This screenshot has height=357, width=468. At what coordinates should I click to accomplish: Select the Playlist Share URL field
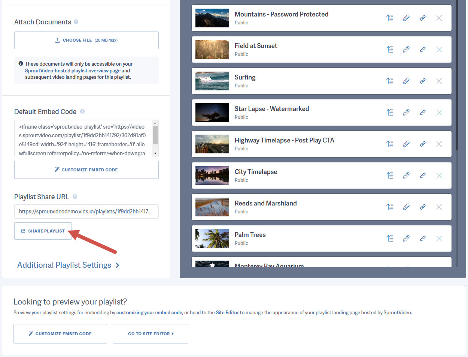pos(86,211)
